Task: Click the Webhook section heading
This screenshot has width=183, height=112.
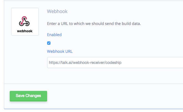Action: tap(57, 11)
